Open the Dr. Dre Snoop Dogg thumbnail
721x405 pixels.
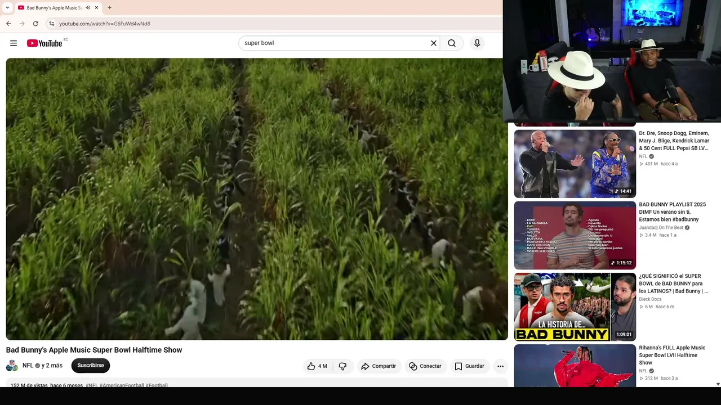tap(575, 164)
